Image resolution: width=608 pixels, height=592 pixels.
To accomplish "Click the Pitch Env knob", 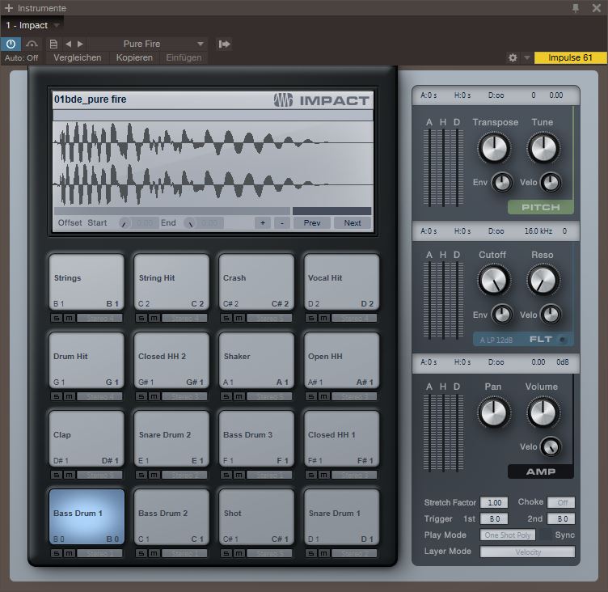I will [x=502, y=182].
